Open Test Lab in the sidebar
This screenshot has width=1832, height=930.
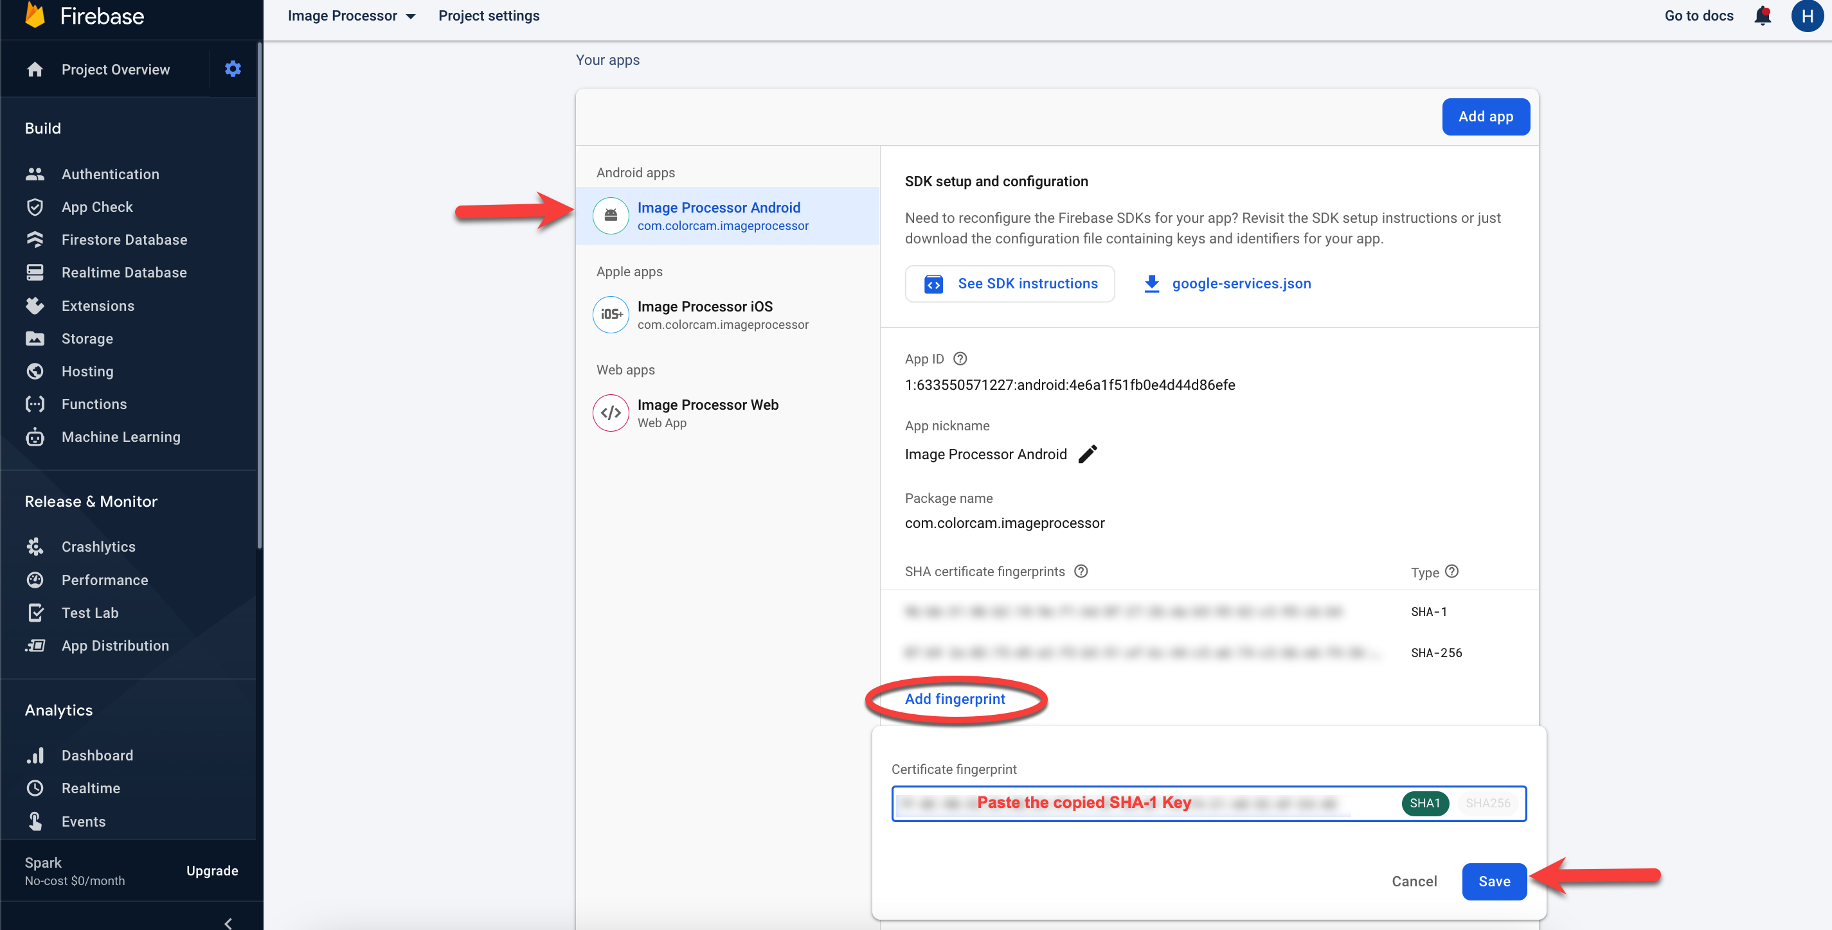click(89, 613)
